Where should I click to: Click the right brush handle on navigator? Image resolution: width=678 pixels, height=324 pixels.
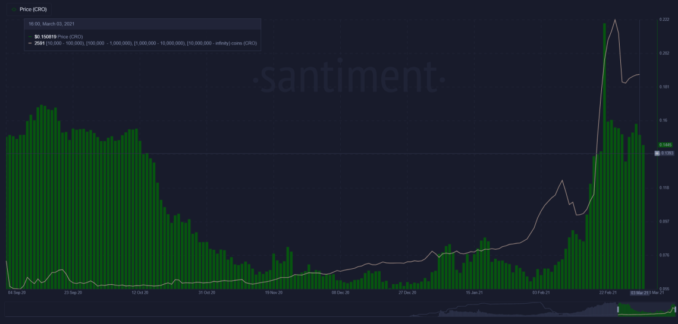coord(674,309)
